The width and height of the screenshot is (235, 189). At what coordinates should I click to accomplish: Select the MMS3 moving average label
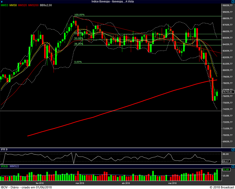tap(4, 5)
